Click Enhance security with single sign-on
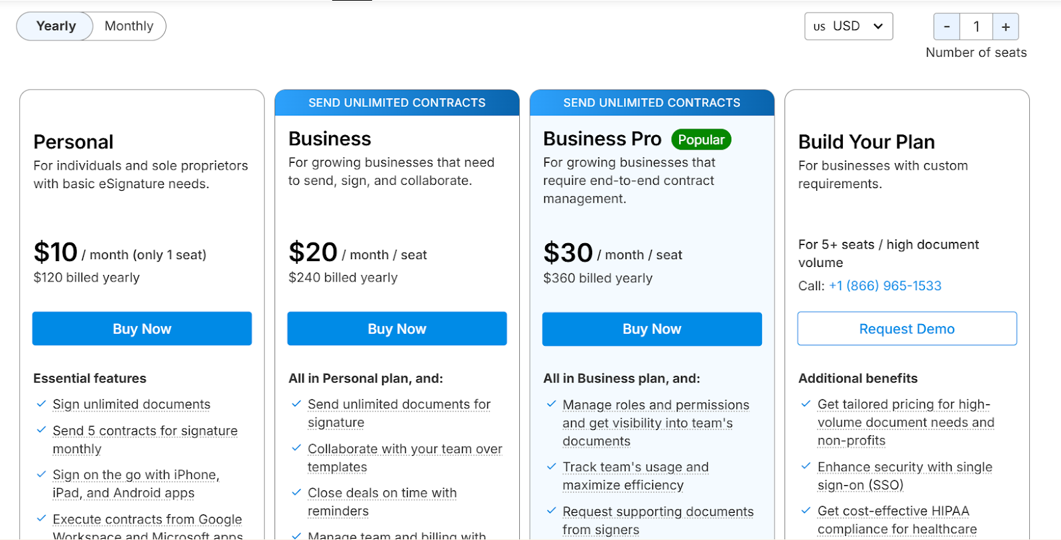Image resolution: width=1061 pixels, height=540 pixels. click(904, 466)
